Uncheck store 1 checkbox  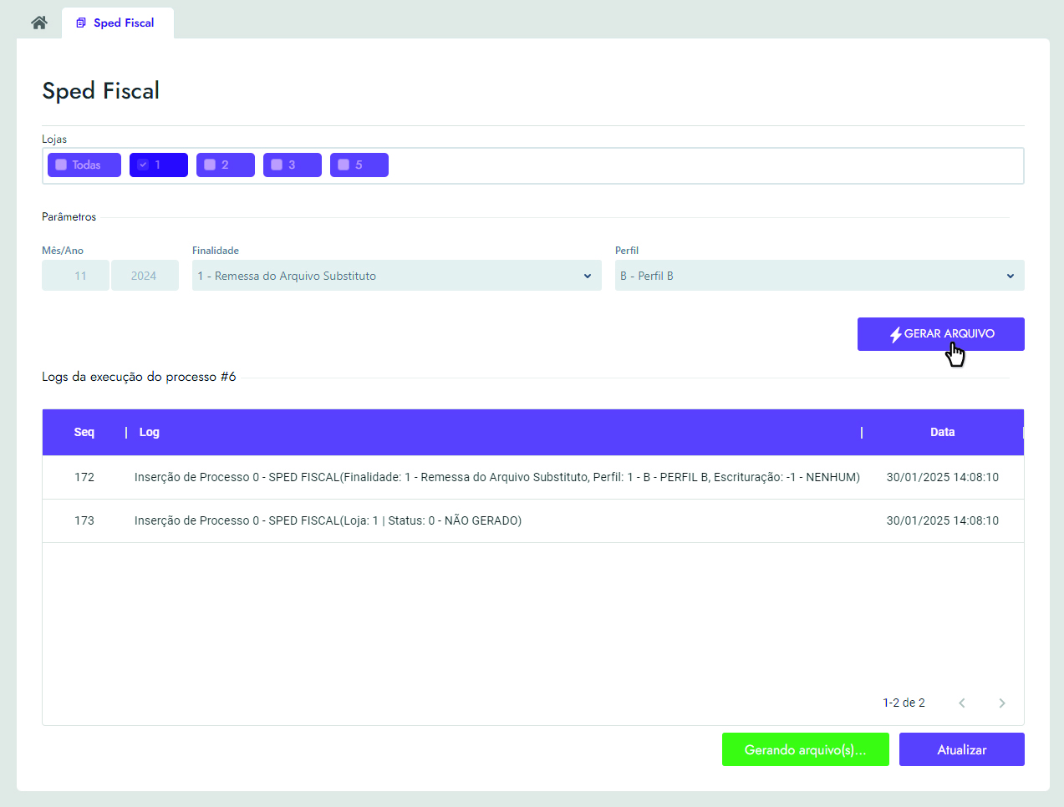tap(143, 165)
